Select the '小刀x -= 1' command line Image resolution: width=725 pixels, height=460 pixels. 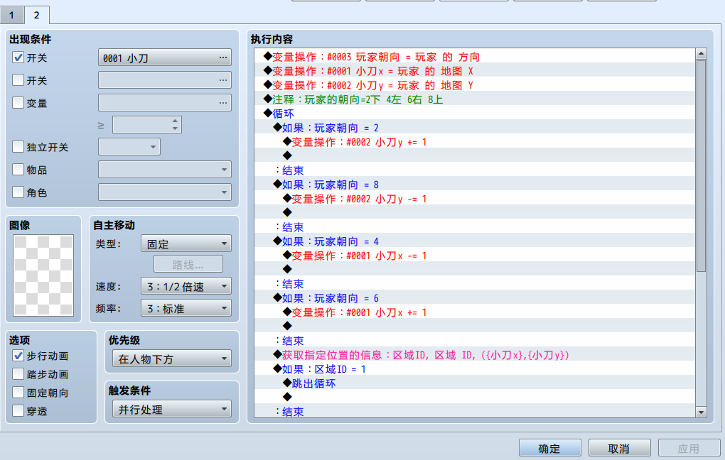coord(474,256)
